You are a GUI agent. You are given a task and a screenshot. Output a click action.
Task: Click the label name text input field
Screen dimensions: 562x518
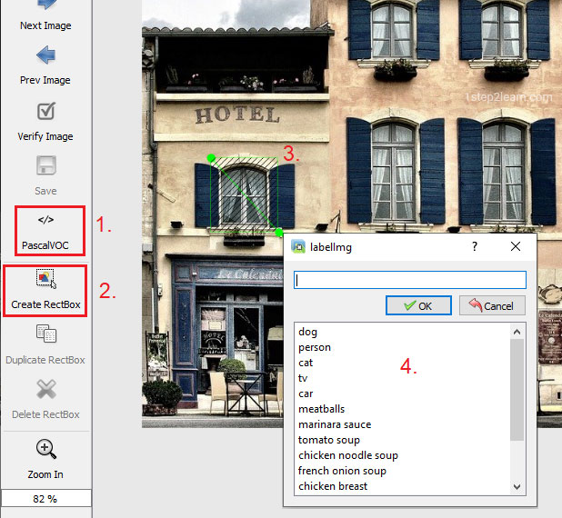[x=410, y=280]
